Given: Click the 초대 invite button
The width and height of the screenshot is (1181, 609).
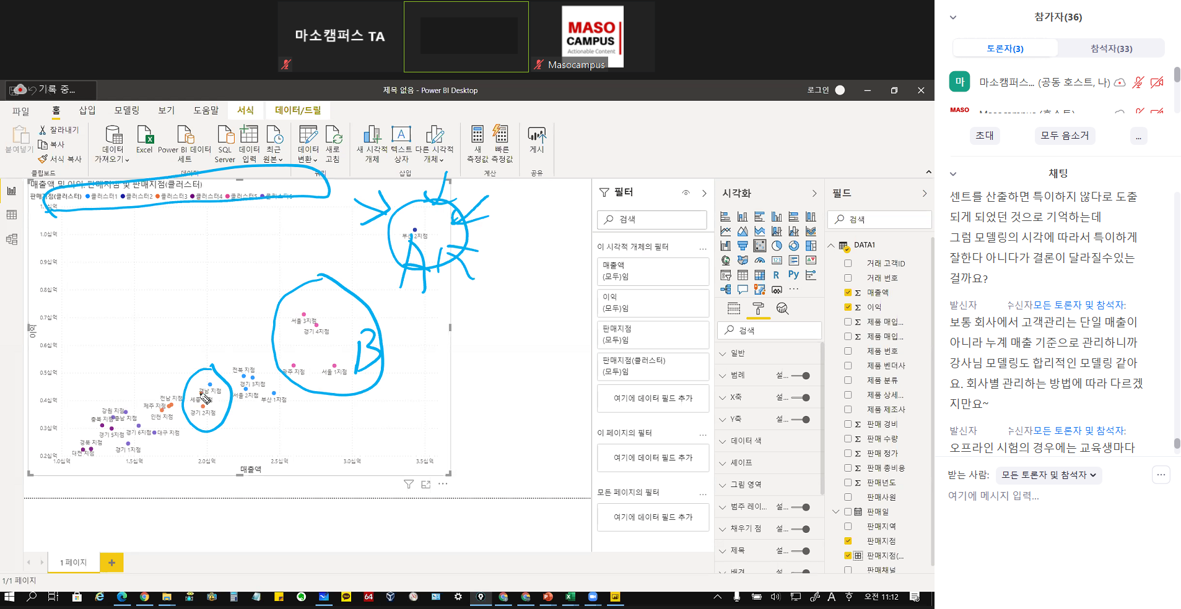Looking at the screenshot, I should [984, 136].
